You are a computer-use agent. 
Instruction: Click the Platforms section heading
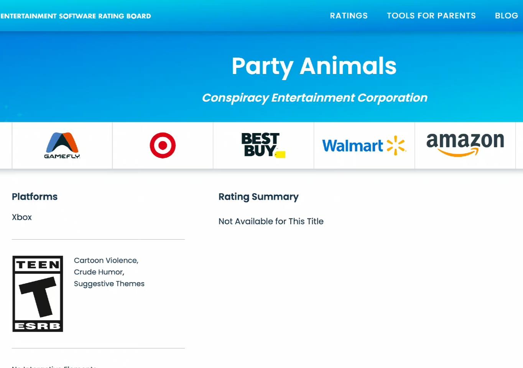pos(35,197)
